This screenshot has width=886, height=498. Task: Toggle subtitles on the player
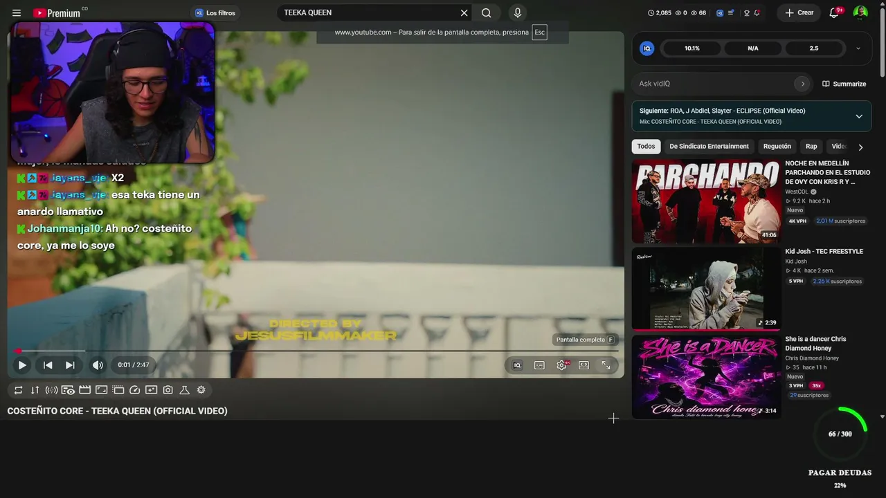tap(539, 365)
